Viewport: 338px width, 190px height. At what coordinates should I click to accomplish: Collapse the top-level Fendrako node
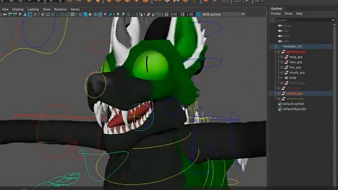(275, 46)
